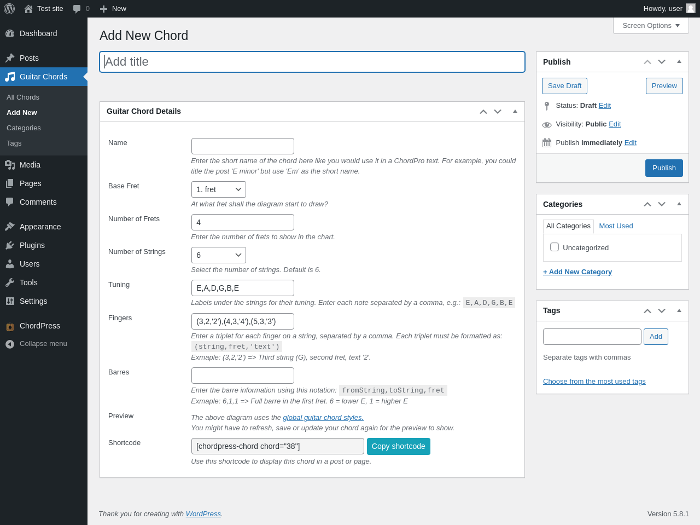Click the New plus icon in admin bar

coord(103,9)
